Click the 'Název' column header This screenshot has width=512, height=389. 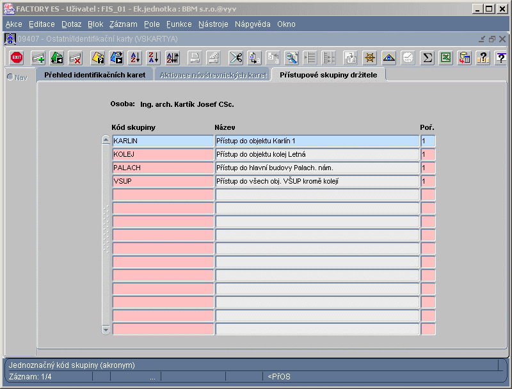[225, 127]
